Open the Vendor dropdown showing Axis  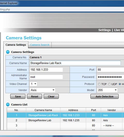(43, 90)
